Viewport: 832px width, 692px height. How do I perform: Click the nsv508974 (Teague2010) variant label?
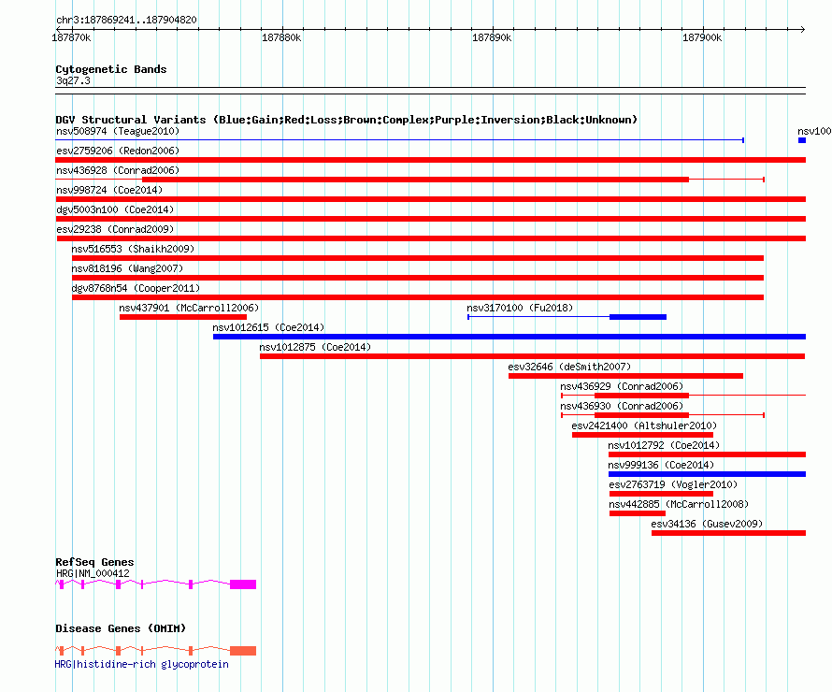pos(118,131)
